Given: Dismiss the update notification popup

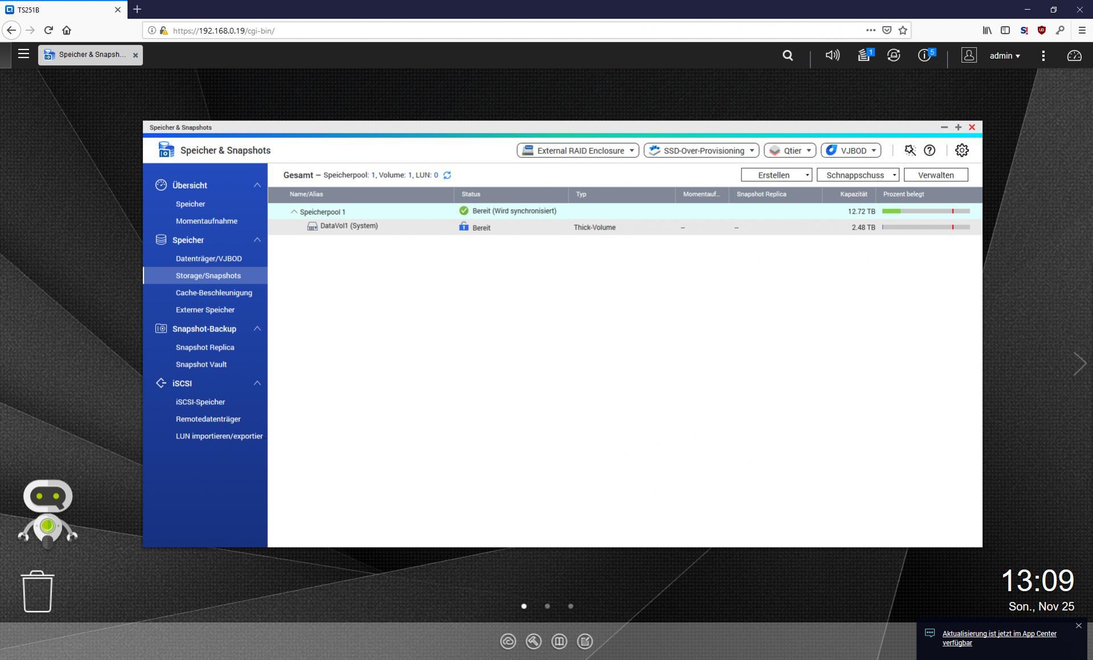Looking at the screenshot, I should (1078, 626).
